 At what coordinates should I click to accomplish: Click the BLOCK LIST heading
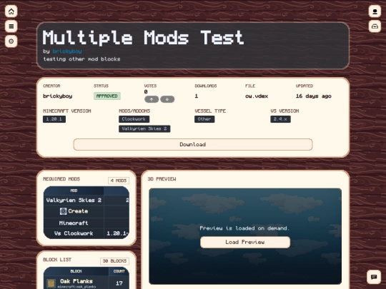pyautogui.click(x=57, y=260)
